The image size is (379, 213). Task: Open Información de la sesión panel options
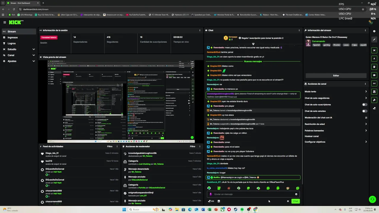click(200, 30)
